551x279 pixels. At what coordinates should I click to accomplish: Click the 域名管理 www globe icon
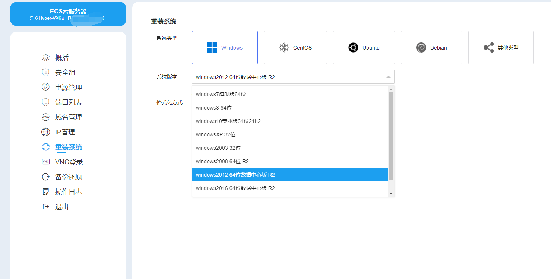45,117
